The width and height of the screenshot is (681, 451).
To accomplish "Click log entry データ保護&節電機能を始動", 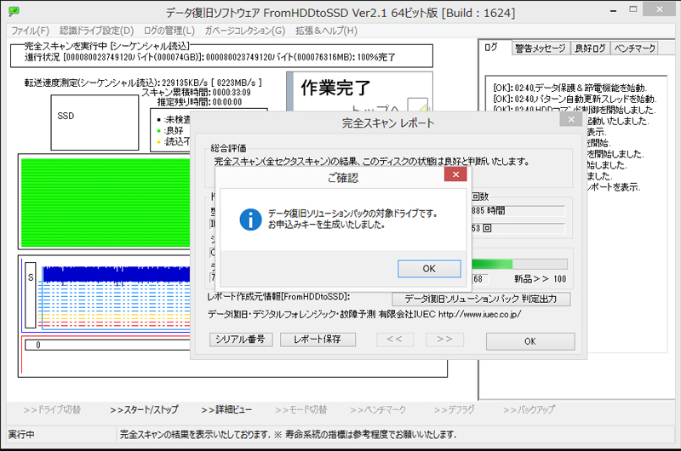I will (569, 88).
